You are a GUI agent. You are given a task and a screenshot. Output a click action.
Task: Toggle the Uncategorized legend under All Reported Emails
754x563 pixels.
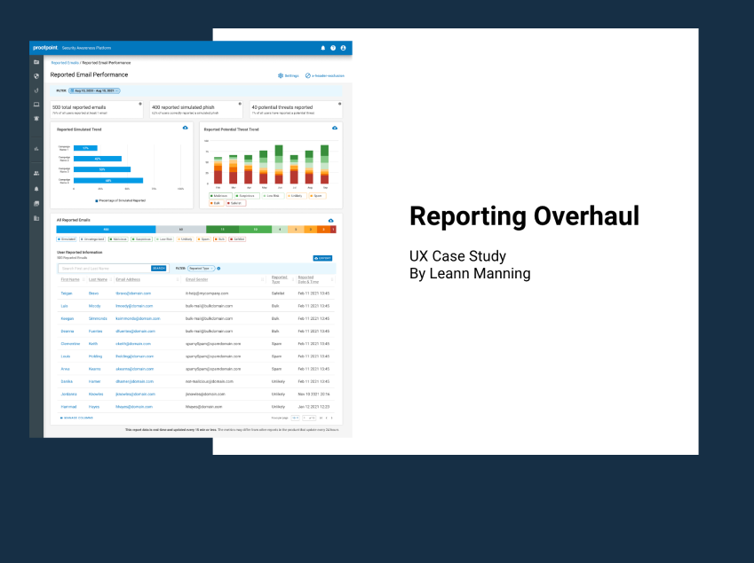point(92,238)
